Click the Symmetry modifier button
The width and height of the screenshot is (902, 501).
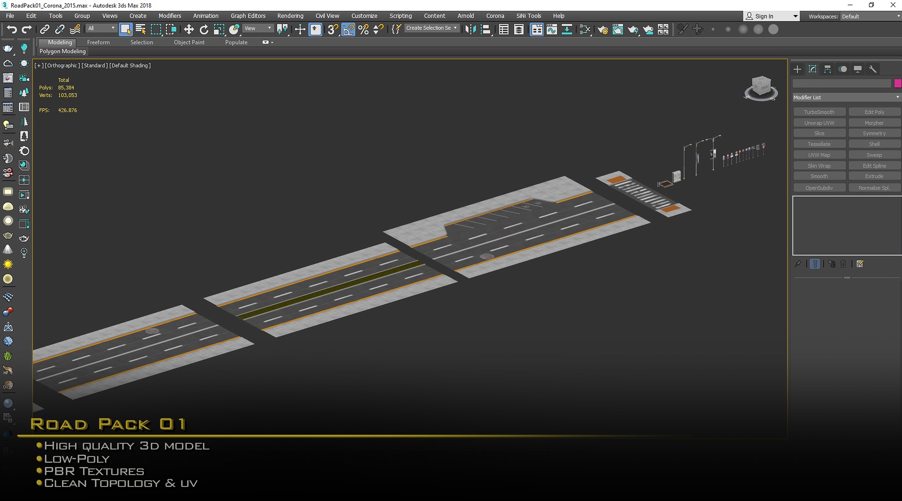point(874,133)
